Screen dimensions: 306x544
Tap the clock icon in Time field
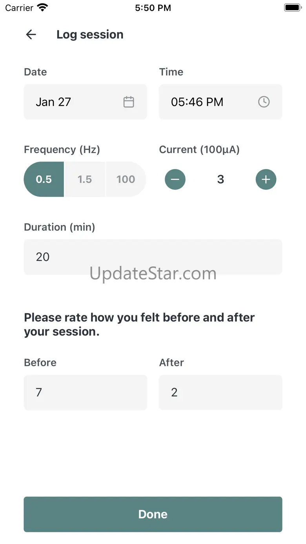(x=264, y=102)
